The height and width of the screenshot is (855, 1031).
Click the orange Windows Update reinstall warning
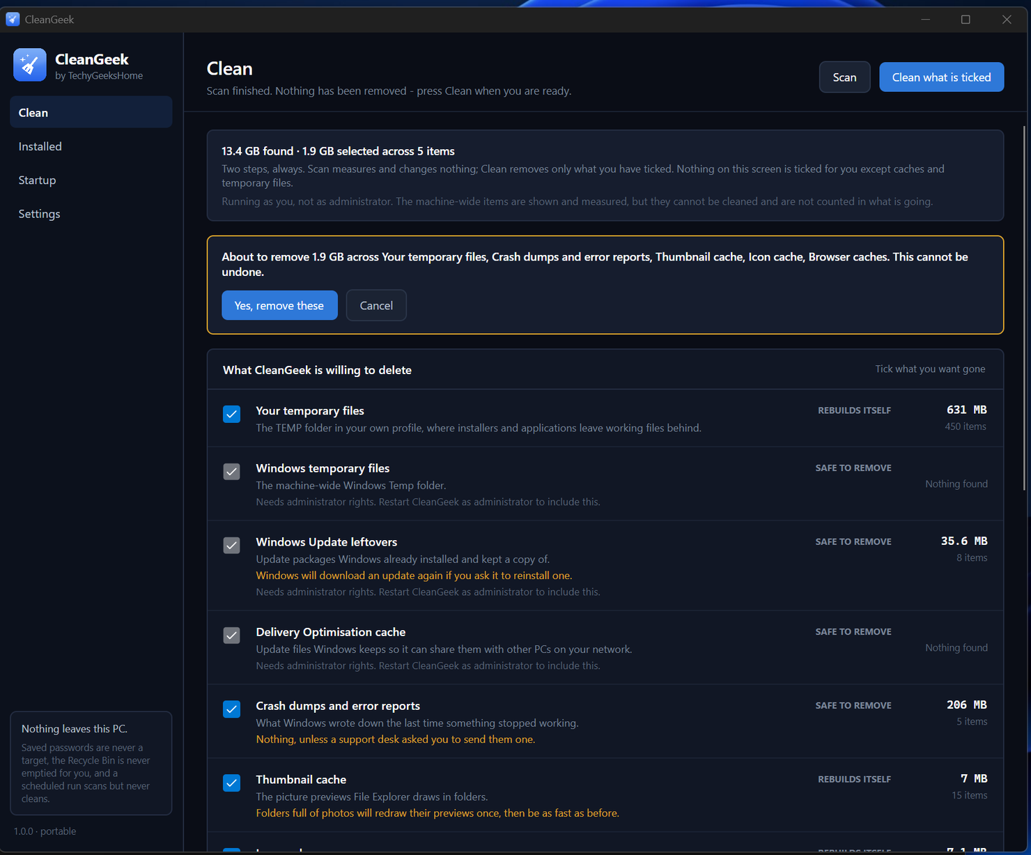click(x=414, y=576)
